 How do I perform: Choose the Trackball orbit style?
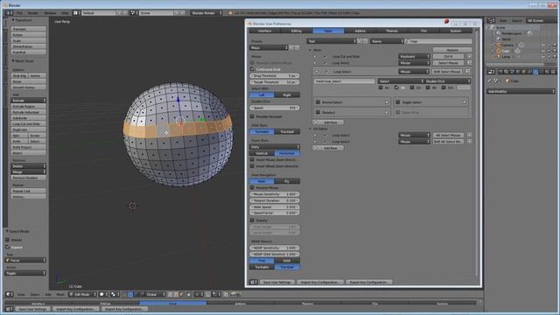(x=287, y=132)
